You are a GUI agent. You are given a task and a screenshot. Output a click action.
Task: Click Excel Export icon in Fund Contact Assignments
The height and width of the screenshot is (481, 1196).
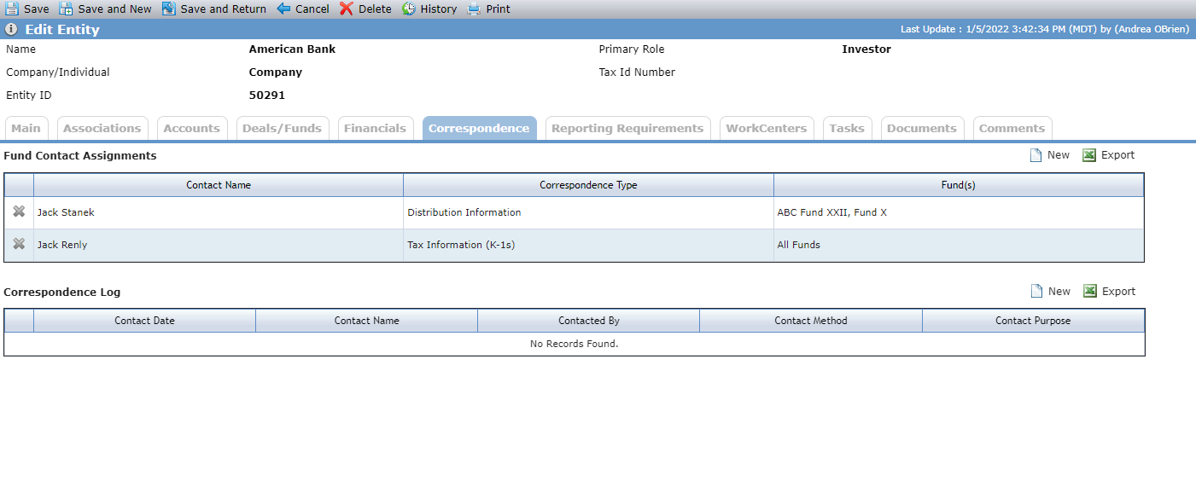pos(1089,155)
